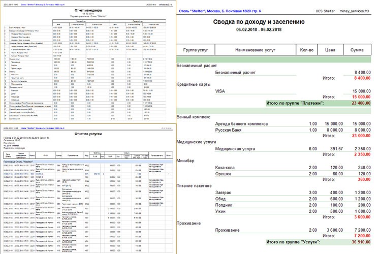Select the Группа услуг column header
This screenshot has height=254, width=381.
click(197, 50)
